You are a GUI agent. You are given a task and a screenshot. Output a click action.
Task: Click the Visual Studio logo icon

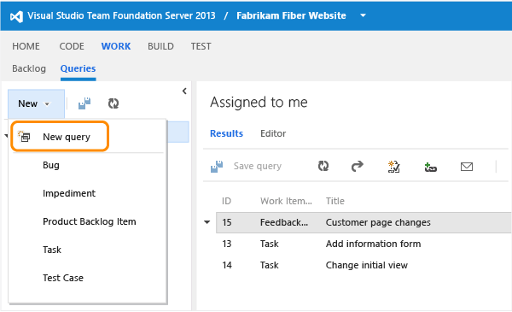16,16
